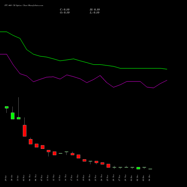Click the '06 Nov' date label
The image size is (187, 187).
tap(36, 178)
